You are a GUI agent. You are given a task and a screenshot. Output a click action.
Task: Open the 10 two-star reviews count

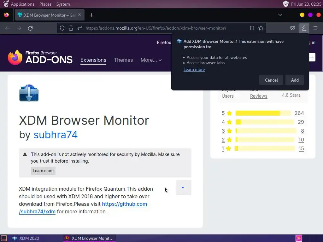301,140
